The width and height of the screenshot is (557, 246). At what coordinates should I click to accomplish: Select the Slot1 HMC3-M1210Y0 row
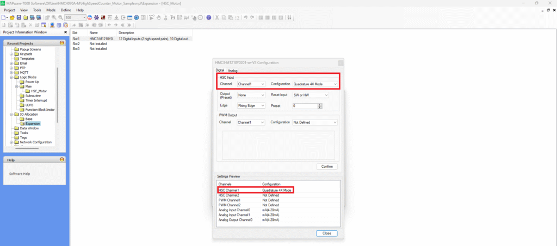click(x=132, y=38)
